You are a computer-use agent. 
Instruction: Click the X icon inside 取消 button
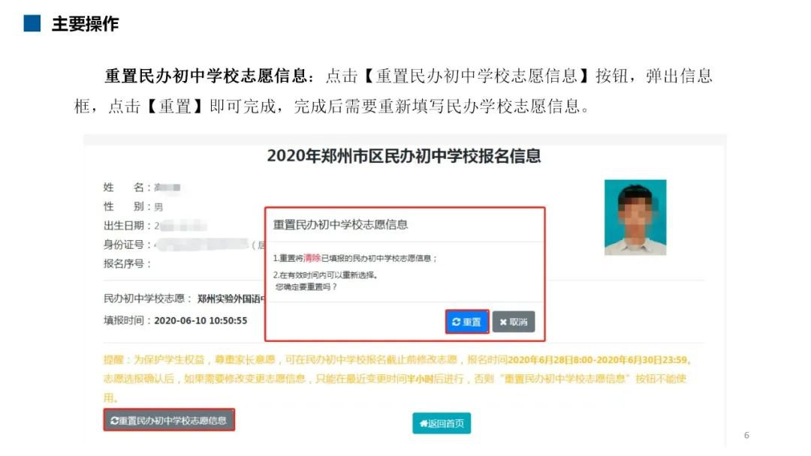click(502, 322)
